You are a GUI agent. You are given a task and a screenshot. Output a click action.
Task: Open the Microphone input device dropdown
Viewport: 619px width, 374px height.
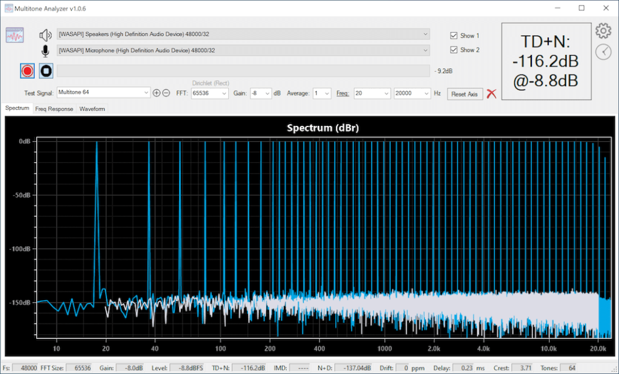click(243, 50)
